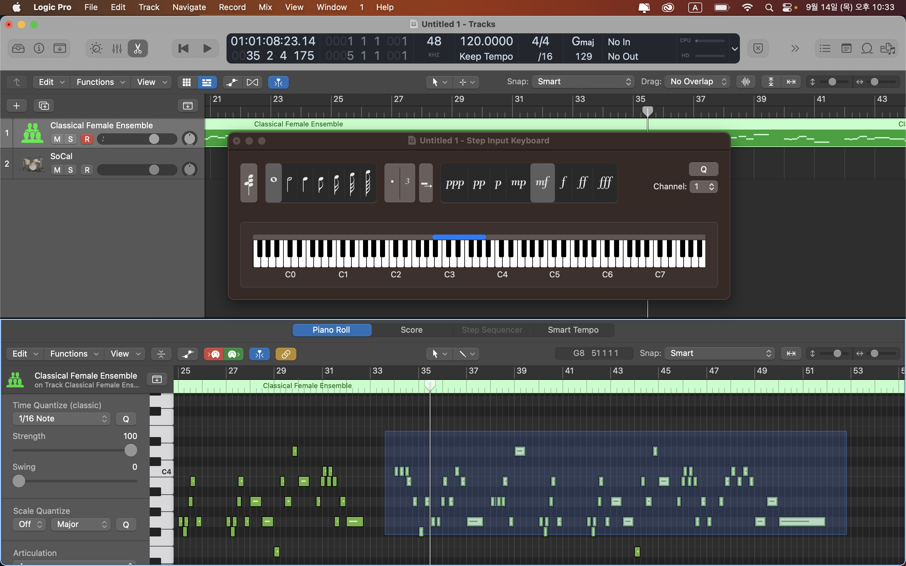This screenshot has width=906, height=566.
Task: Mute the Classical Female Ensemble track
Action: tap(57, 139)
